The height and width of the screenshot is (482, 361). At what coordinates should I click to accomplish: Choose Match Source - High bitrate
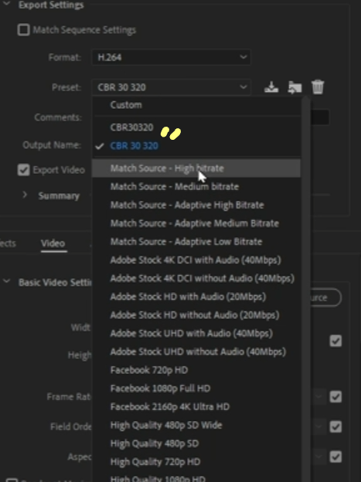click(196, 168)
